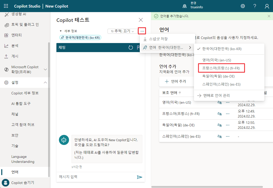Click the more options ellipsis button

tap(142, 31)
